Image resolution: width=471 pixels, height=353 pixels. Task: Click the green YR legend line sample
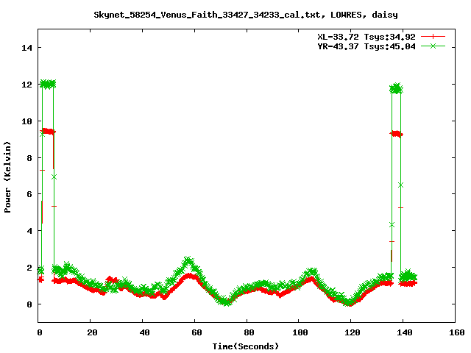pos(433,46)
